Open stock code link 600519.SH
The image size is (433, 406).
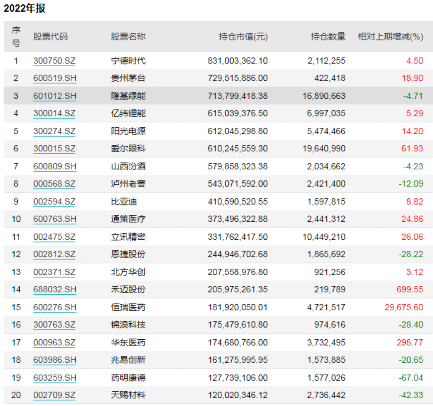[x=55, y=78]
